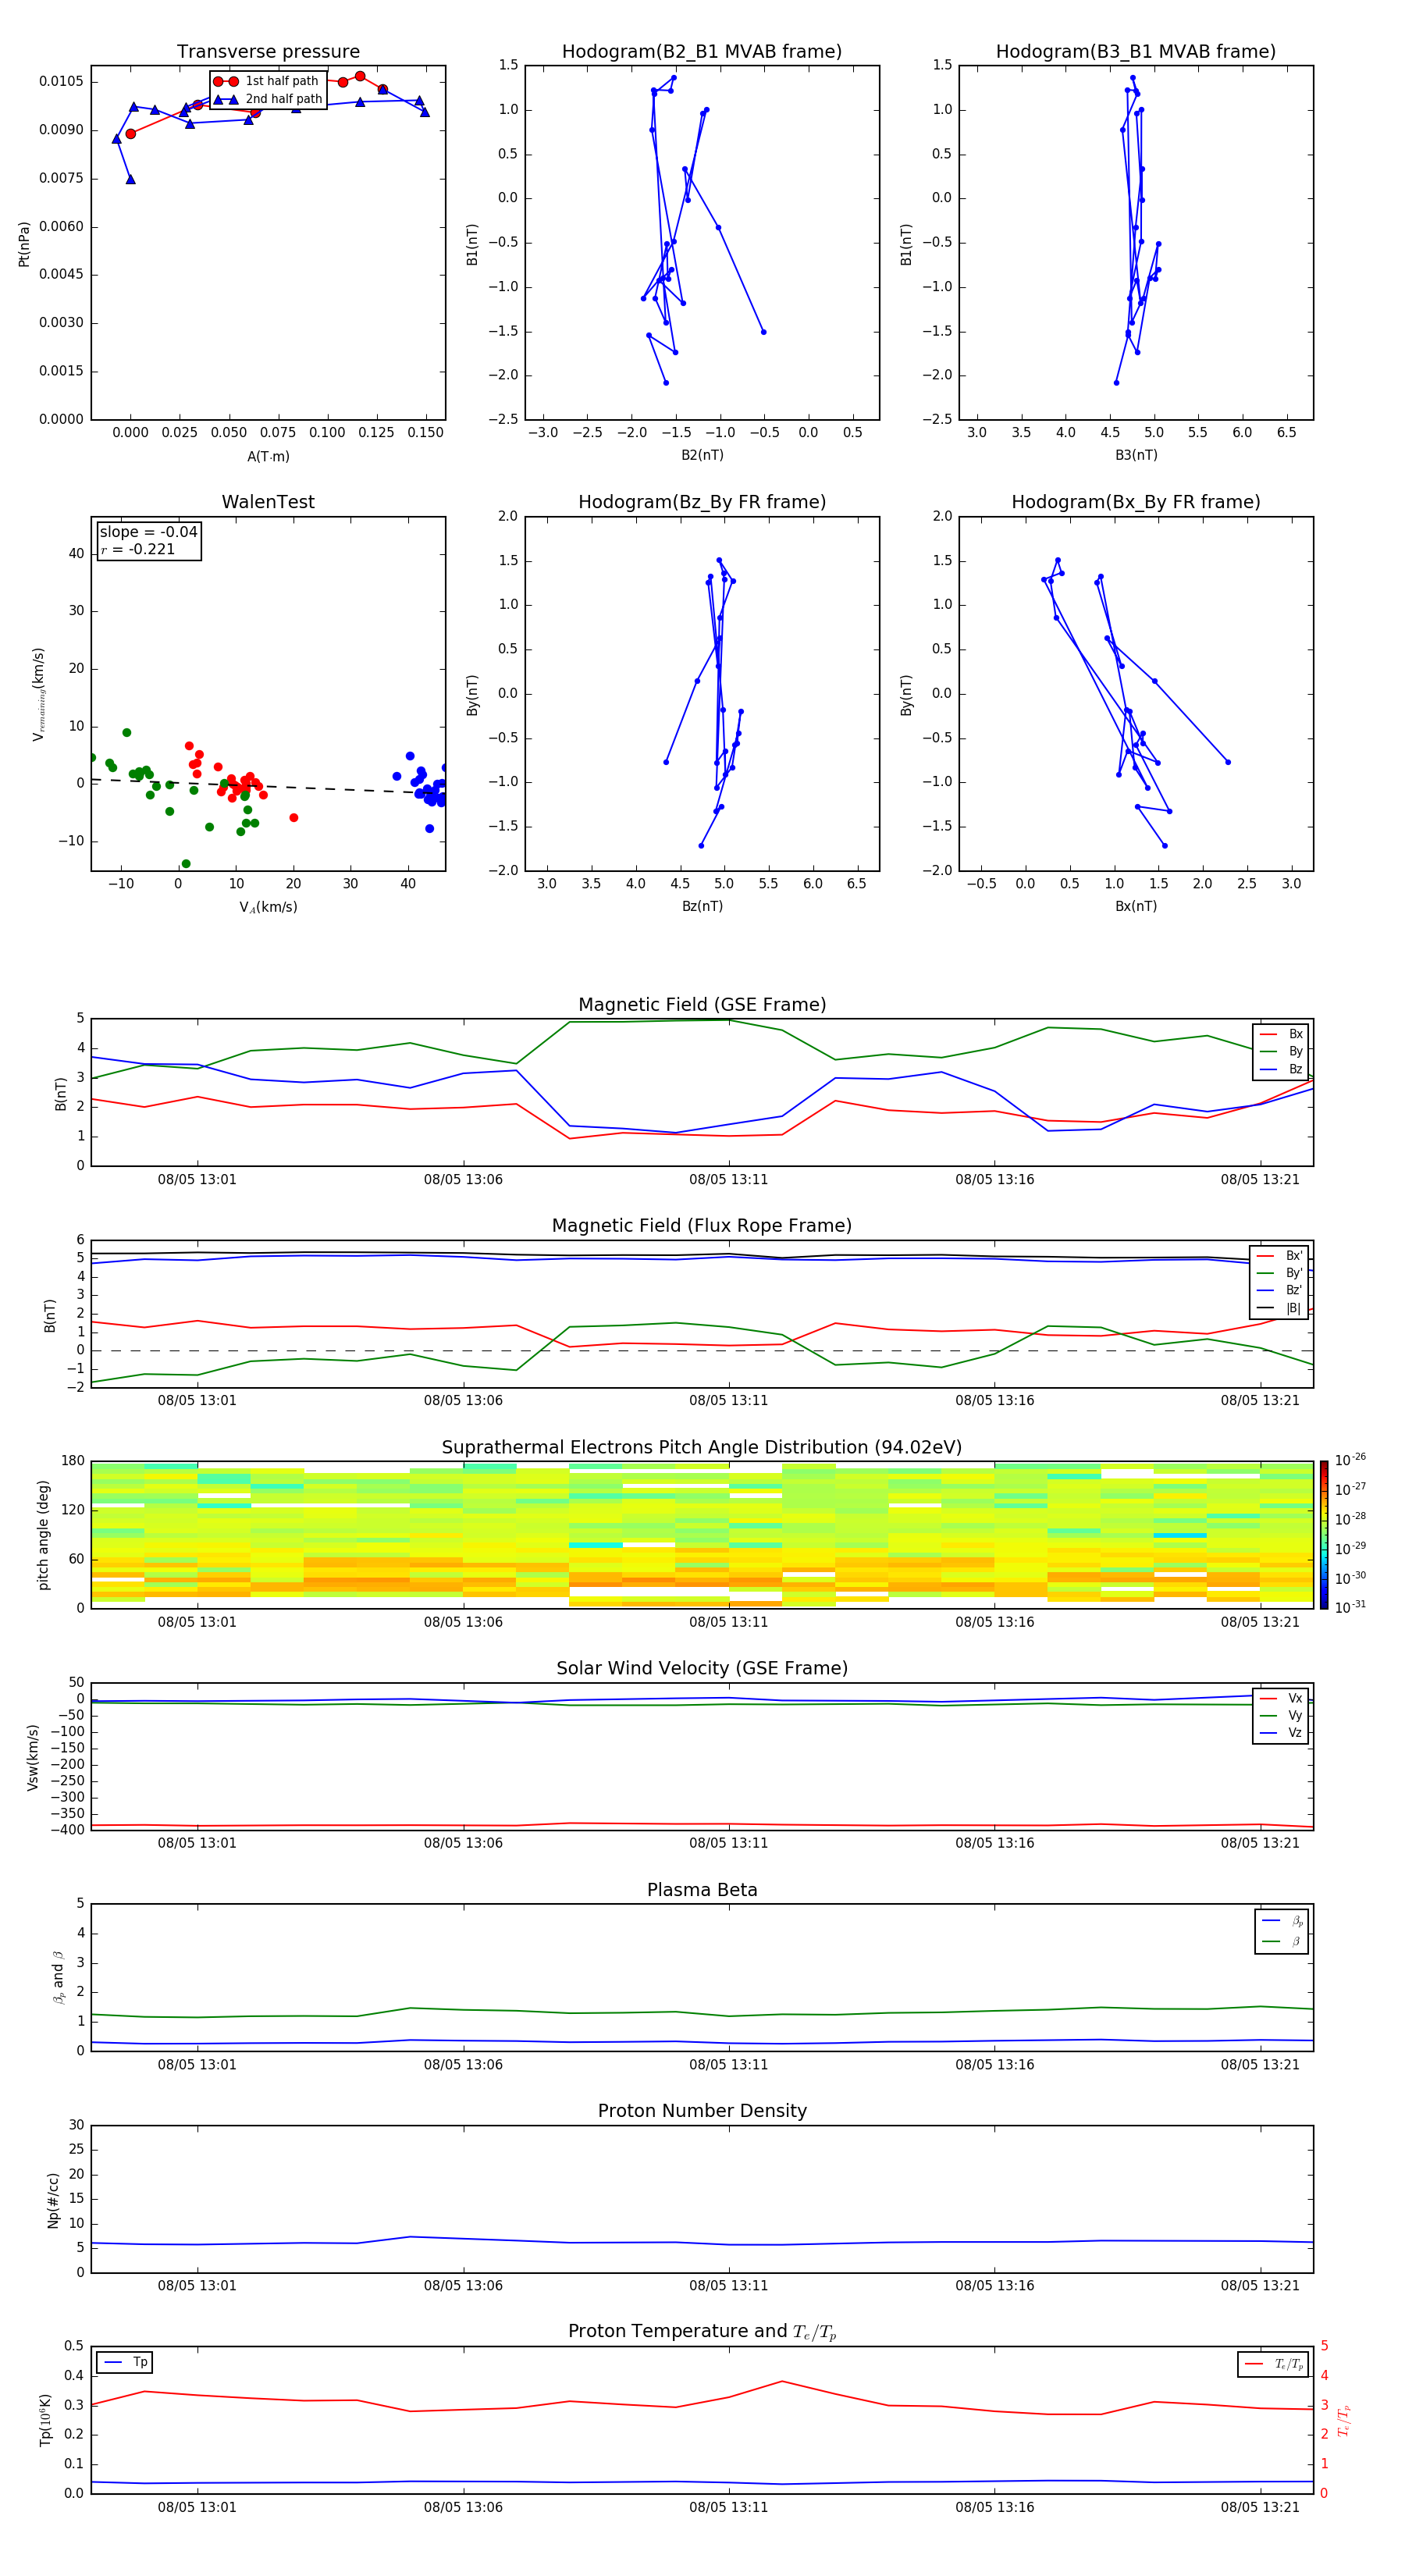The width and height of the screenshot is (1405, 2576).
Task: Click the colorbar tick label 10^-26
Action: coord(1351,1460)
